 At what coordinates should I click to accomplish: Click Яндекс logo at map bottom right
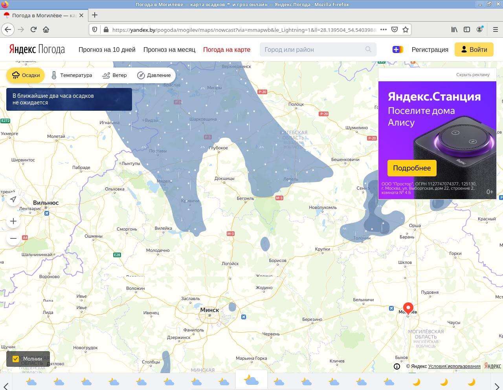click(493, 366)
